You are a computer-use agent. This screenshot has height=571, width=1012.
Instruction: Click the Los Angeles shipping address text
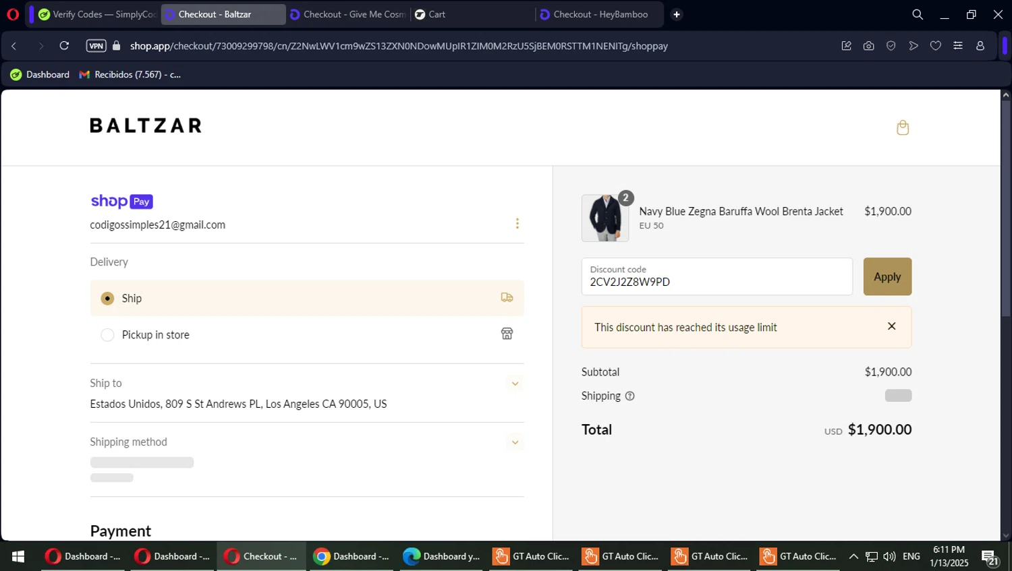pyautogui.click(x=238, y=404)
